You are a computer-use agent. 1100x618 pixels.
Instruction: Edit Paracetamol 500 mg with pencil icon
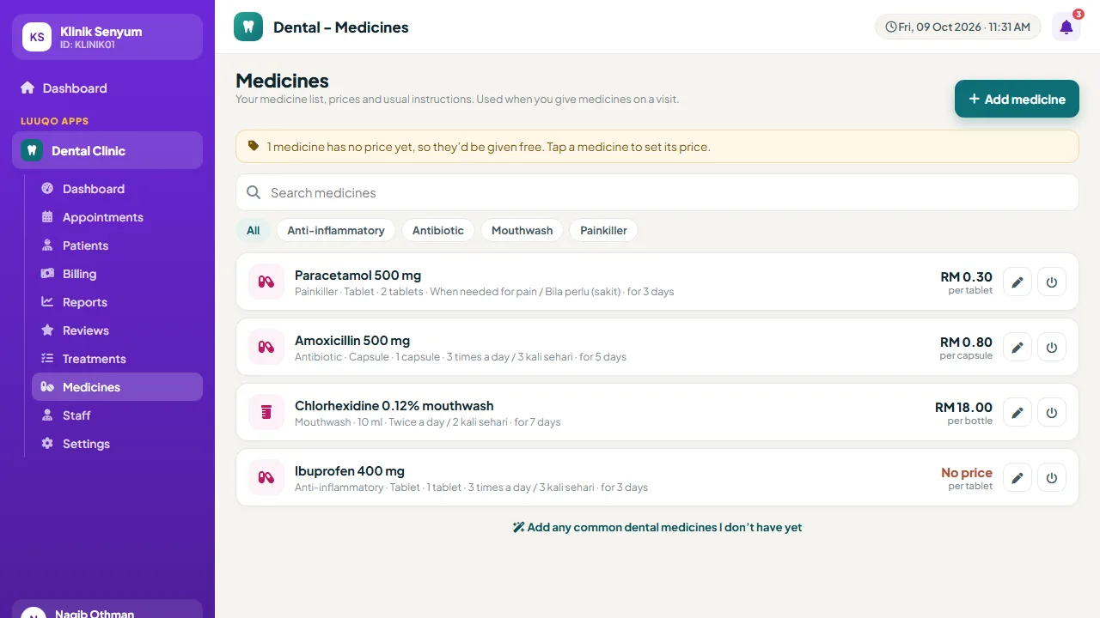[x=1017, y=282]
